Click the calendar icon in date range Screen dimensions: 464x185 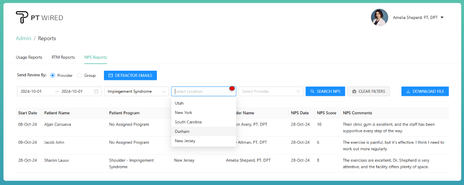pos(96,92)
